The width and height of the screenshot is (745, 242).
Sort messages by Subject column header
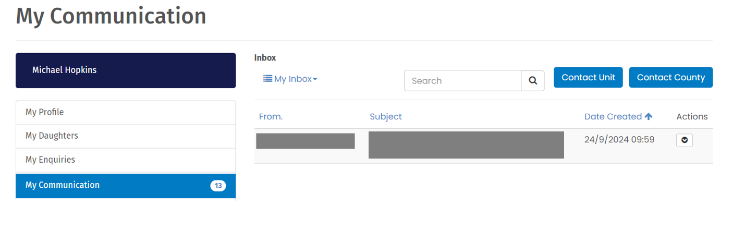tap(386, 116)
